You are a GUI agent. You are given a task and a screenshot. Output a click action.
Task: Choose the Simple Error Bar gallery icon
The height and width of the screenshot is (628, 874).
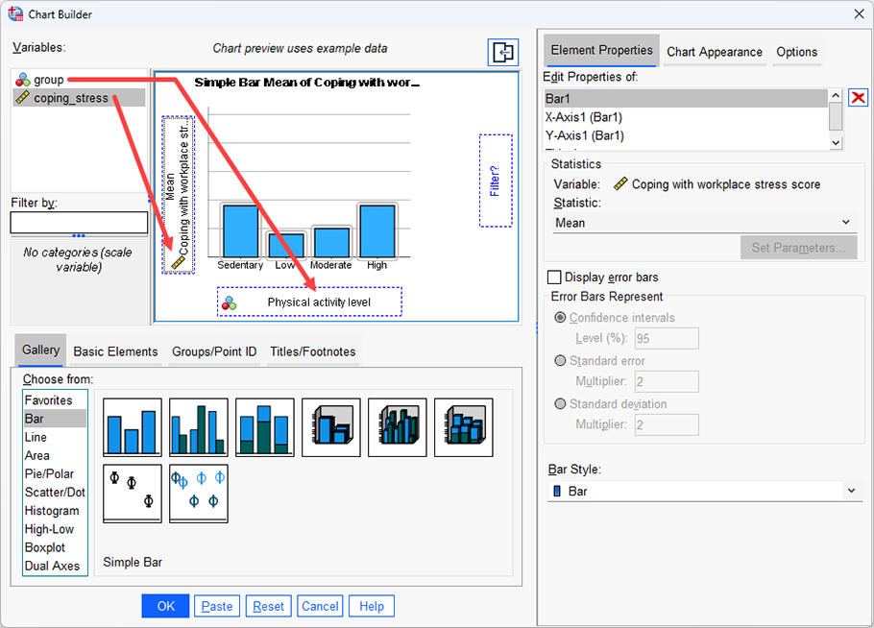coord(132,493)
